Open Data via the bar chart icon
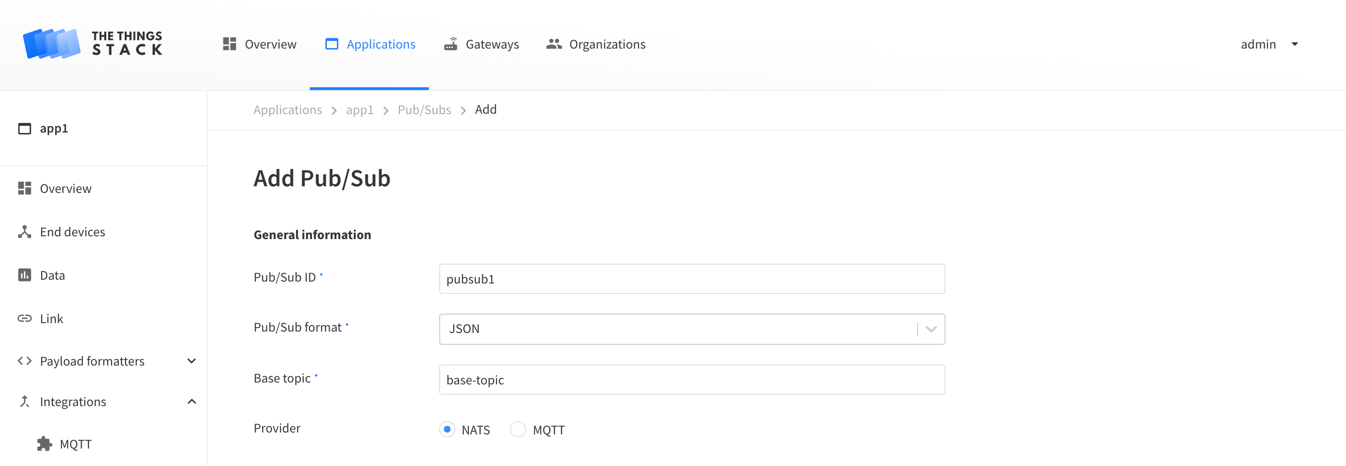This screenshot has width=1346, height=466. tap(25, 275)
